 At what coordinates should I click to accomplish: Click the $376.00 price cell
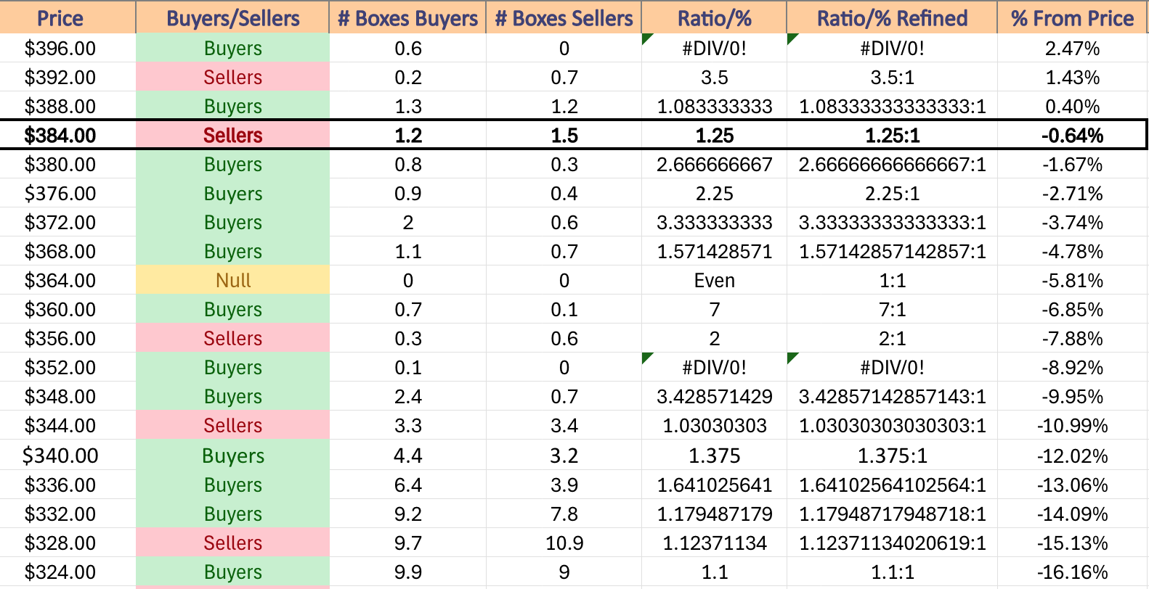click(68, 194)
